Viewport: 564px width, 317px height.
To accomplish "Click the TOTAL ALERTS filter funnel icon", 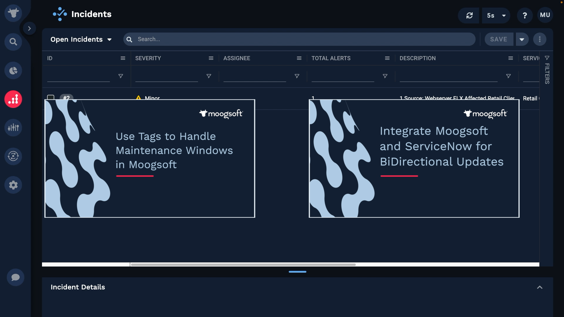I will [x=385, y=76].
